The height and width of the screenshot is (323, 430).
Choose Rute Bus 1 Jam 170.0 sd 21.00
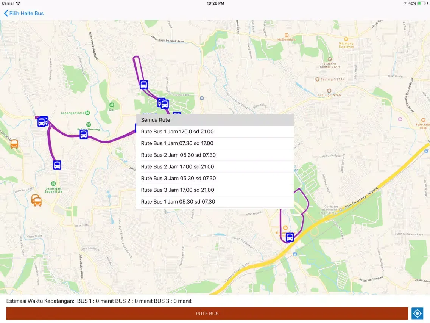(x=215, y=132)
